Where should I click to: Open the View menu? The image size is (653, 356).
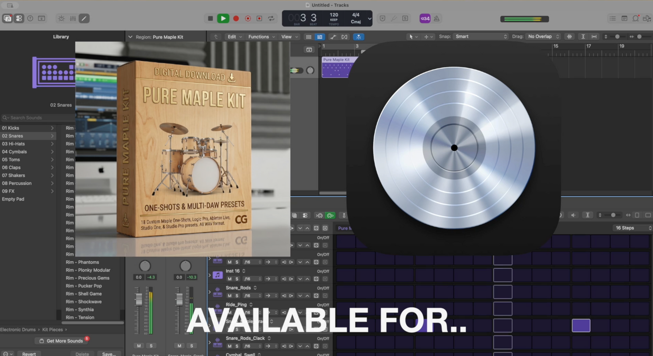(x=289, y=37)
